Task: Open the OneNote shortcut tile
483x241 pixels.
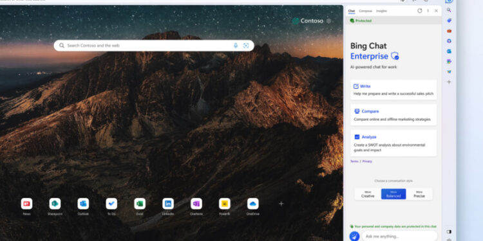Action: [x=196, y=204]
